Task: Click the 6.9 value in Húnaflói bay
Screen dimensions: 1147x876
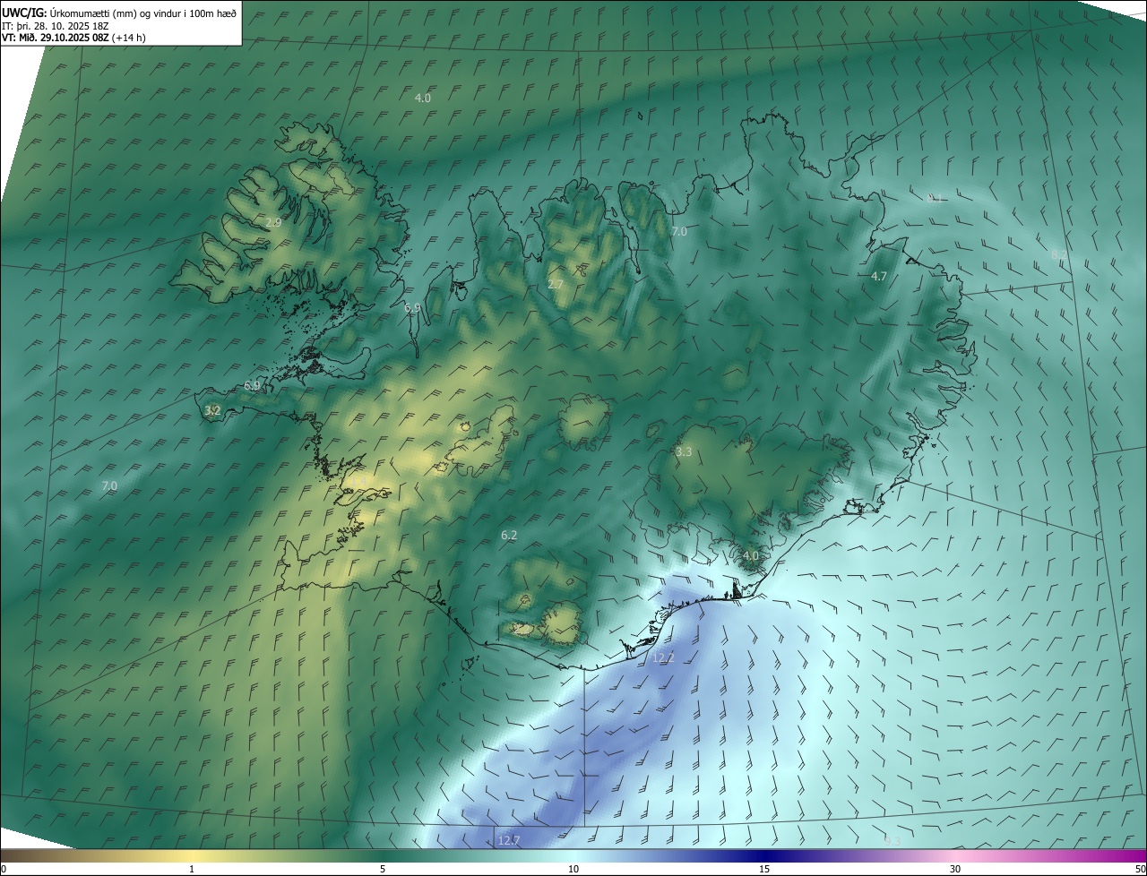Action: pyautogui.click(x=412, y=307)
